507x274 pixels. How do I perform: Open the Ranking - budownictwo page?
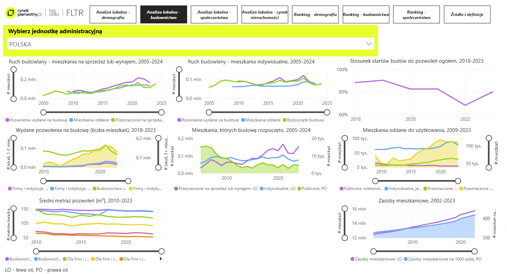pyautogui.click(x=366, y=15)
